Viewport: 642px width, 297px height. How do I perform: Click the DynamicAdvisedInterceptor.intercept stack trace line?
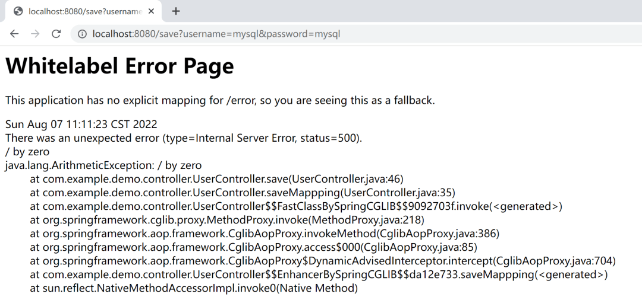point(323,261)
